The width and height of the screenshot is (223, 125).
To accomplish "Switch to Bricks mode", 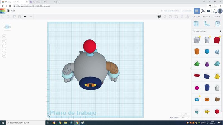I will pyautogui.click(x=209, y=11).
